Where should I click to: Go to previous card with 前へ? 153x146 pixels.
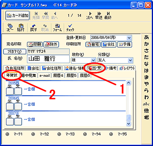[x=55, y=16]
